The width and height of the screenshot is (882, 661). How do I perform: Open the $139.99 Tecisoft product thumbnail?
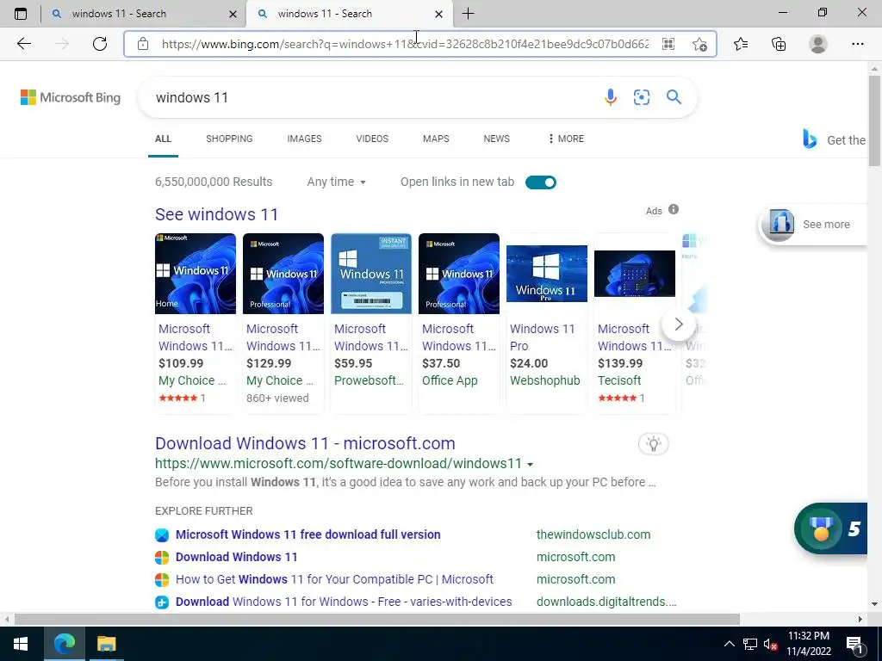pyautogui.click(x=635, y=274)
